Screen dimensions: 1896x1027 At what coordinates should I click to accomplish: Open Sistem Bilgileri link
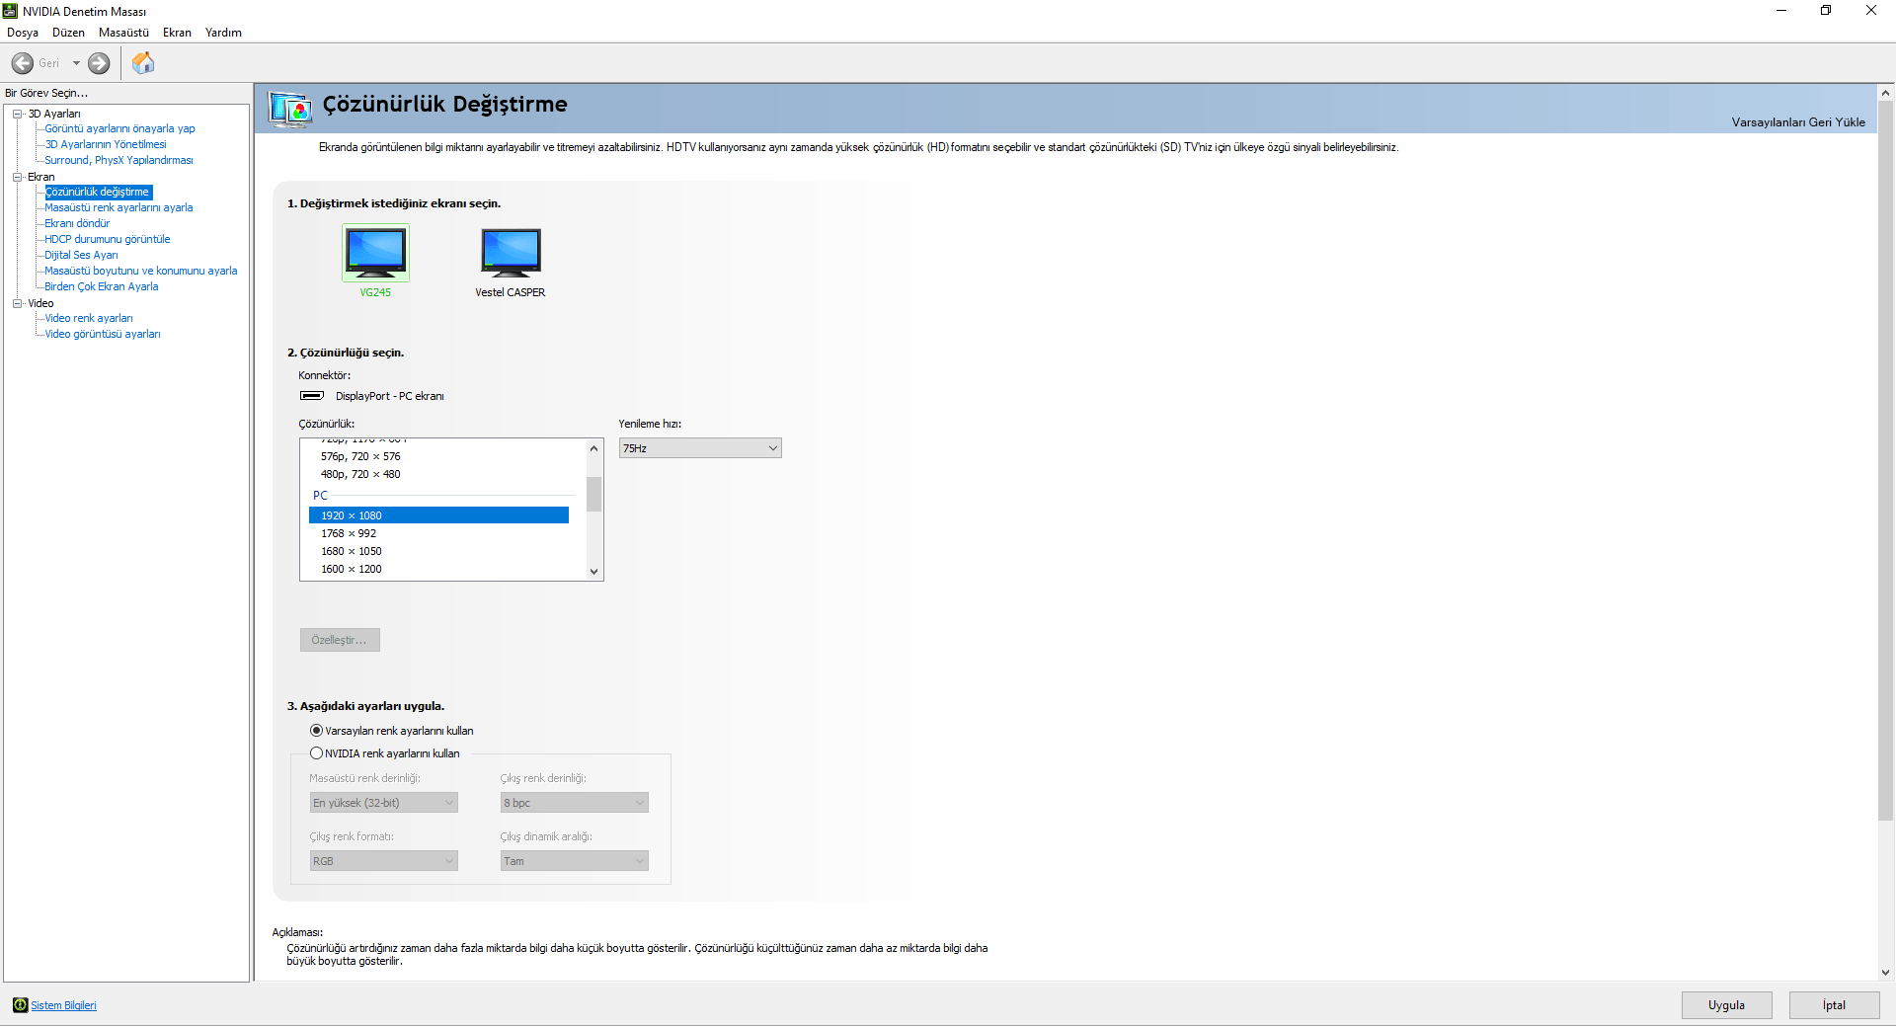tap(63, 1005)
